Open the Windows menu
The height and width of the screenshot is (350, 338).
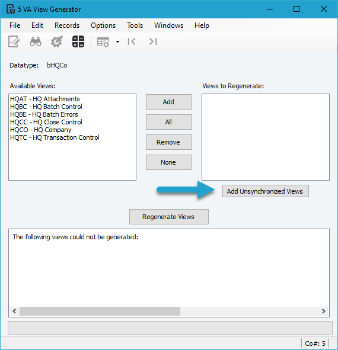(x=168, y=25)
